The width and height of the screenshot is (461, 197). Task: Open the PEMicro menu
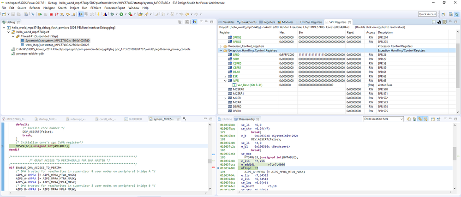[96, 8]
